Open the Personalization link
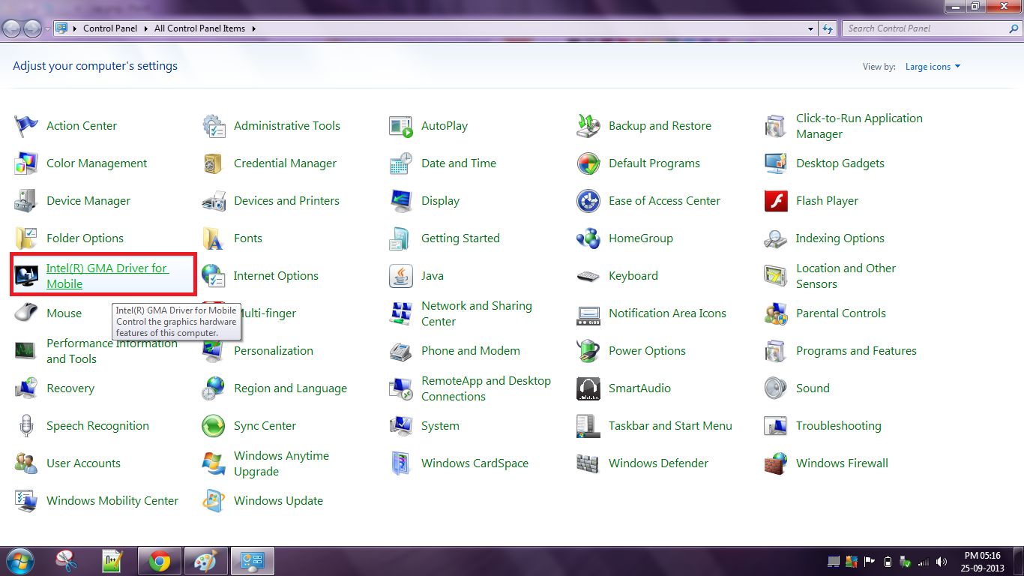This screenshot has width=1024, height=576. [x=274, y=351]
